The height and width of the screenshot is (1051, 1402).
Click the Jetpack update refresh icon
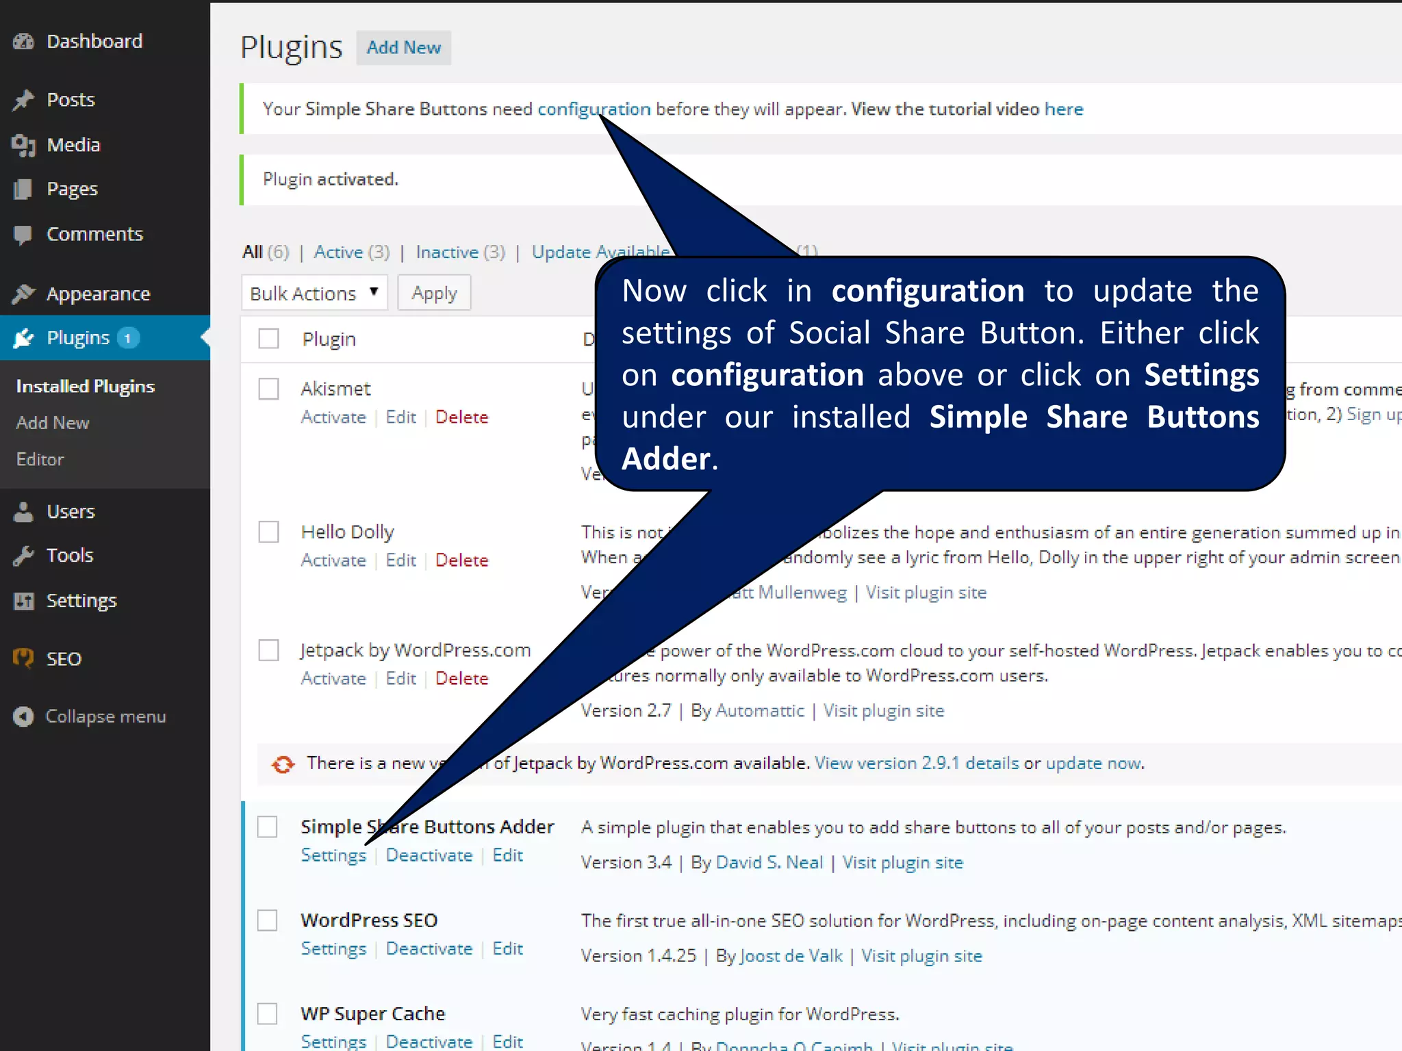point(283,764)
